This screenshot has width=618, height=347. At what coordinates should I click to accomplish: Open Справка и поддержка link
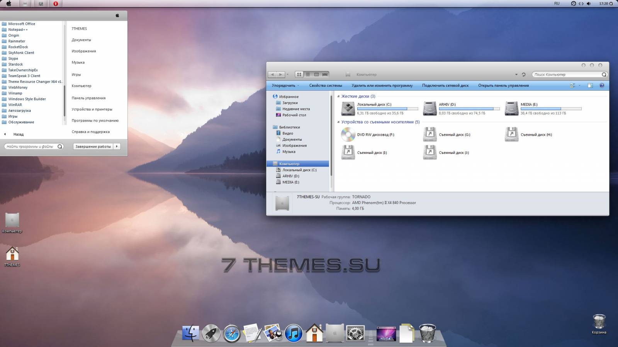[x=90, y=132]
